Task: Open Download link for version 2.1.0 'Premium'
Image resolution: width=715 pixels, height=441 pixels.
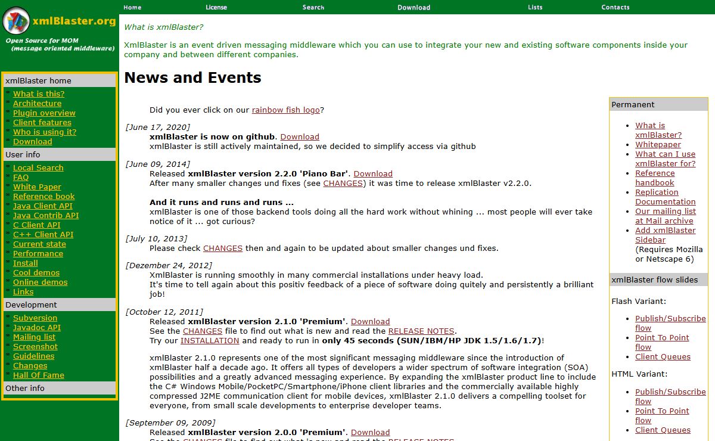Action: pos(370,321)
